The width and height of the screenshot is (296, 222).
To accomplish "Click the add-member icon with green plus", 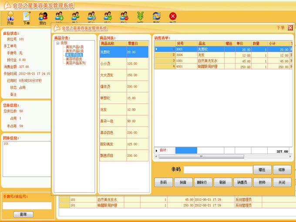I will (59, 17).
